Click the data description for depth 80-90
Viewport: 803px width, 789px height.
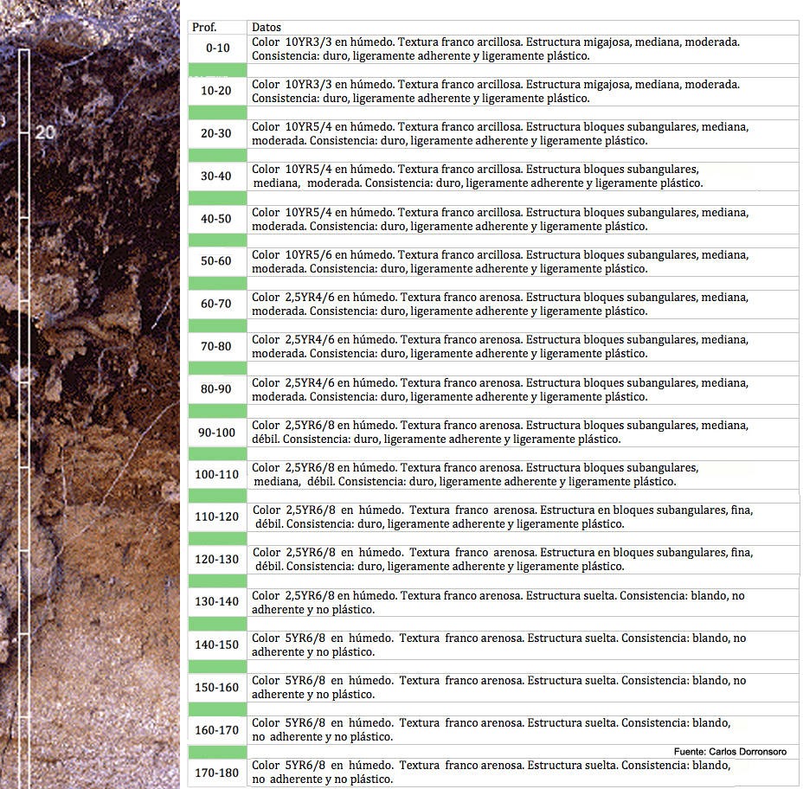(523, 389)
